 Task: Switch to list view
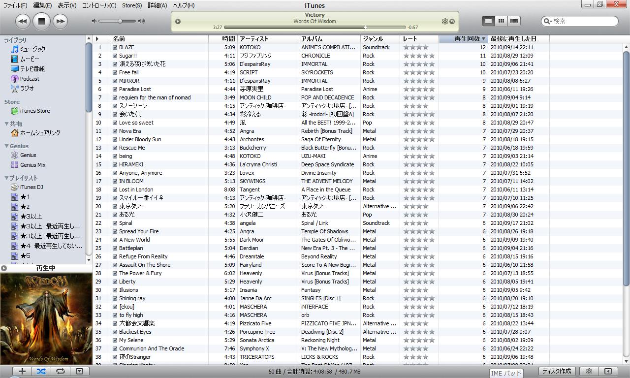488,21
